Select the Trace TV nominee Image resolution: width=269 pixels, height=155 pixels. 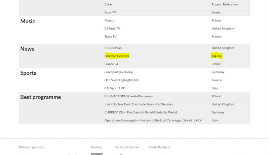coord(110,37)
